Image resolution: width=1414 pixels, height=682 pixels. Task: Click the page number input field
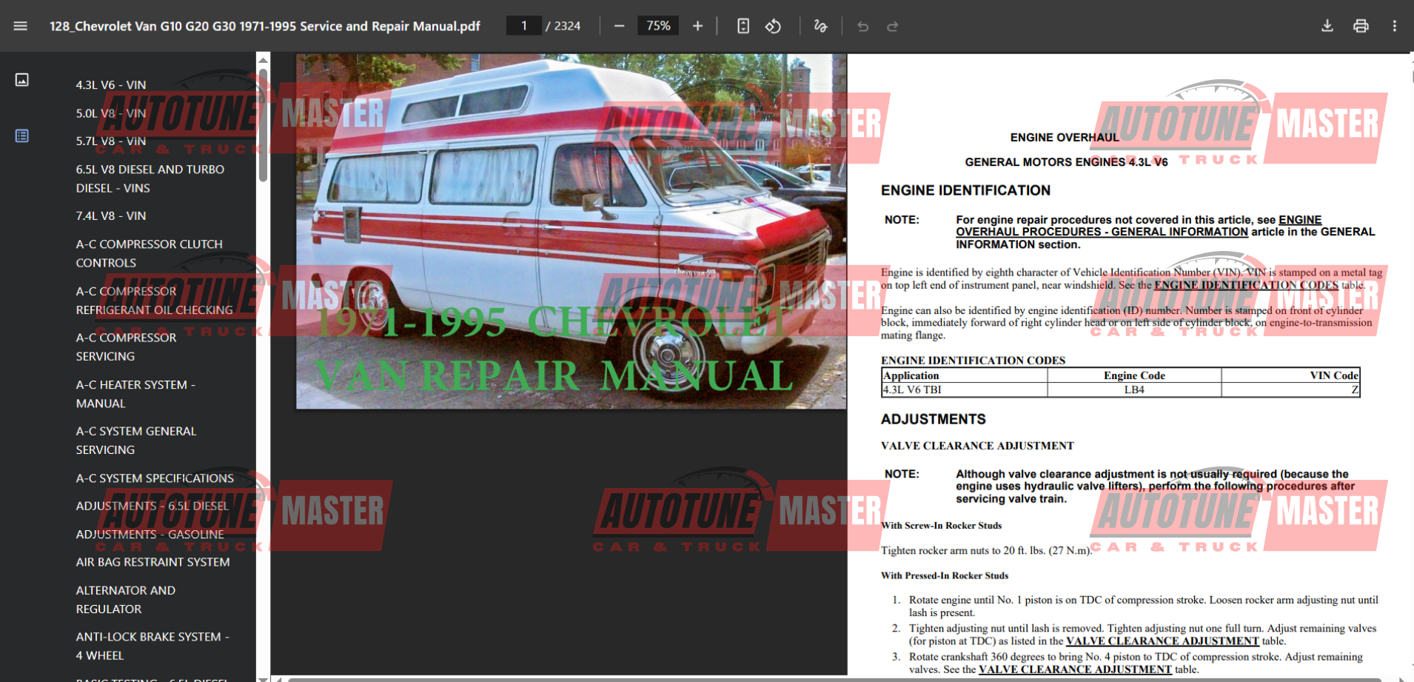tap(524, 26)
